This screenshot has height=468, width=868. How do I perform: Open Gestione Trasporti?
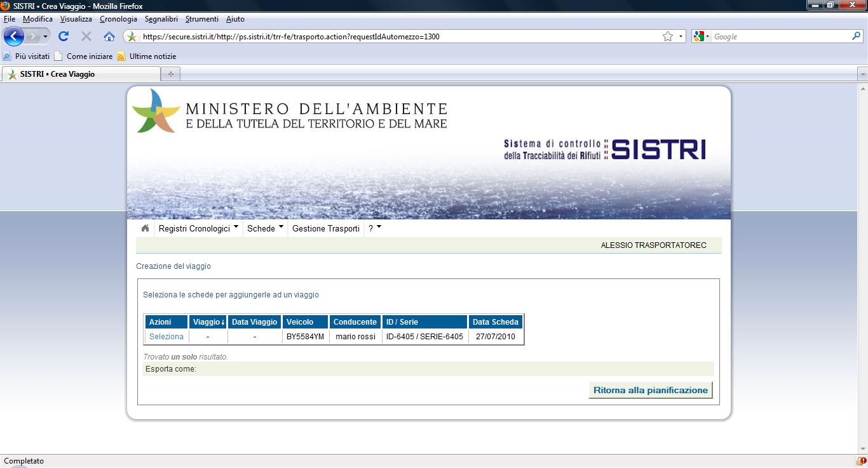[x=326, y=228]
